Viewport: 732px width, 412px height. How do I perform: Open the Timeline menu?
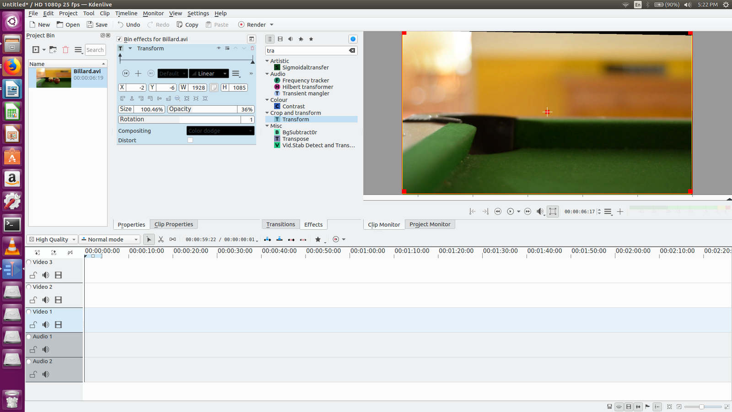(126, 13)
